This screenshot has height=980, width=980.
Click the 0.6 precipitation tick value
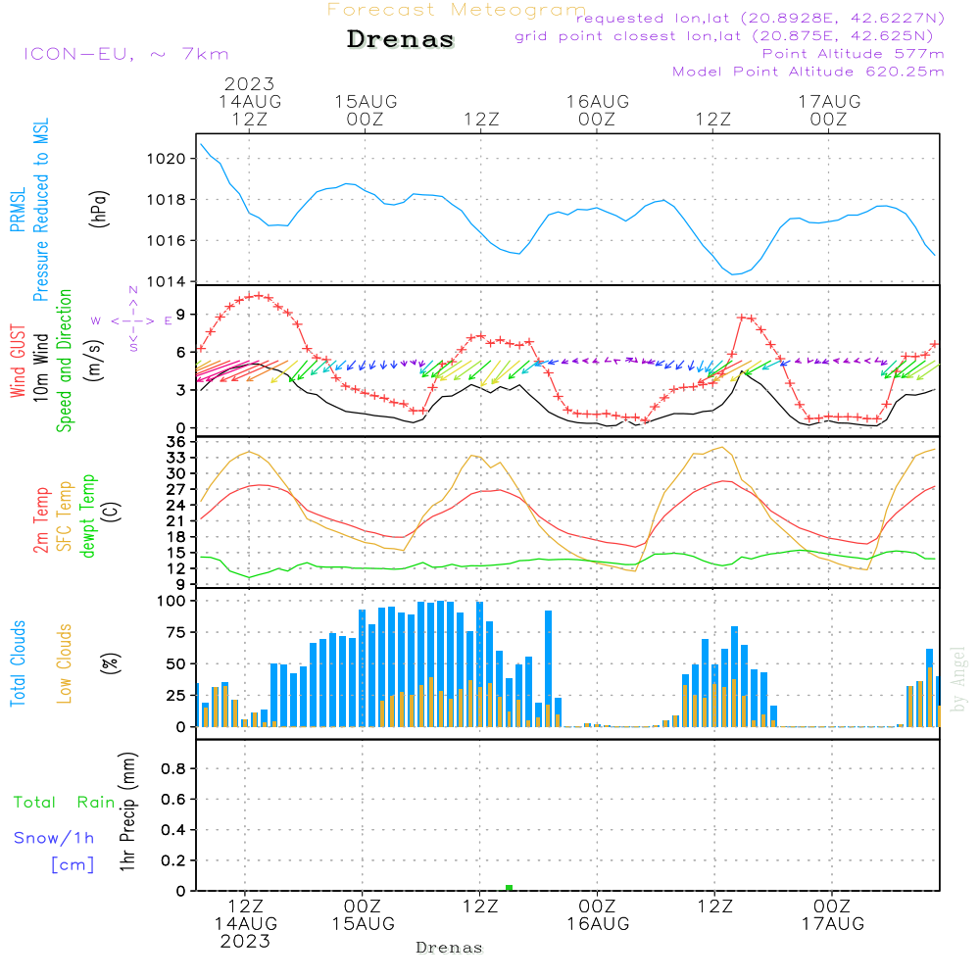pyautogui.click(x=173, y=800)
